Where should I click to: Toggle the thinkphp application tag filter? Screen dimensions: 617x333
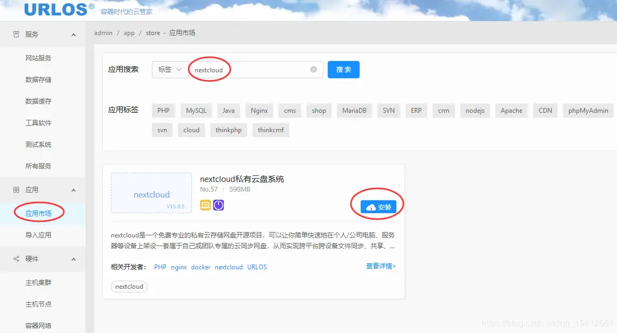tap(228, 130)
